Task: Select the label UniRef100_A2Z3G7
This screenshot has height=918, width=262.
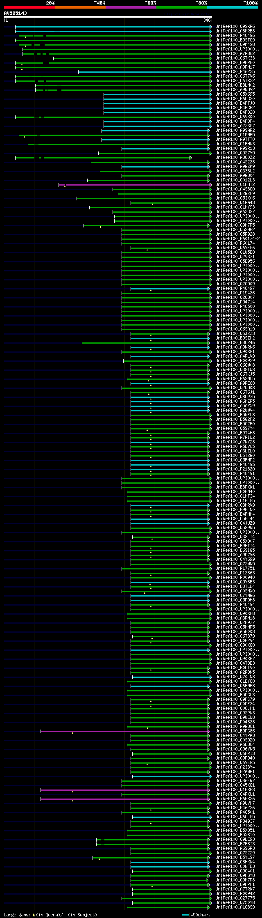Action: tap(235, 126)
